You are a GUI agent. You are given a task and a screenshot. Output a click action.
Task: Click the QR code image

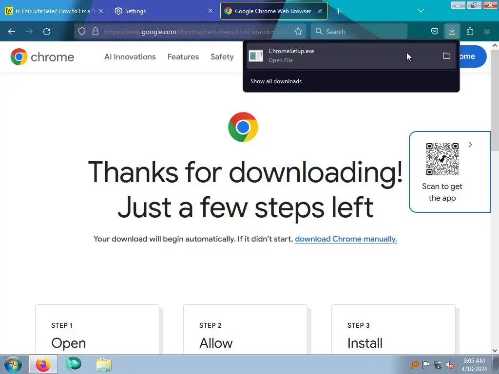click(442, 159)
